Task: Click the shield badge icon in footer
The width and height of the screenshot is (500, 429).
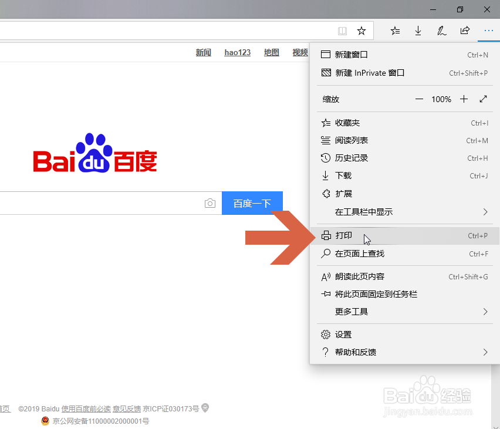Action: [205, 408]
